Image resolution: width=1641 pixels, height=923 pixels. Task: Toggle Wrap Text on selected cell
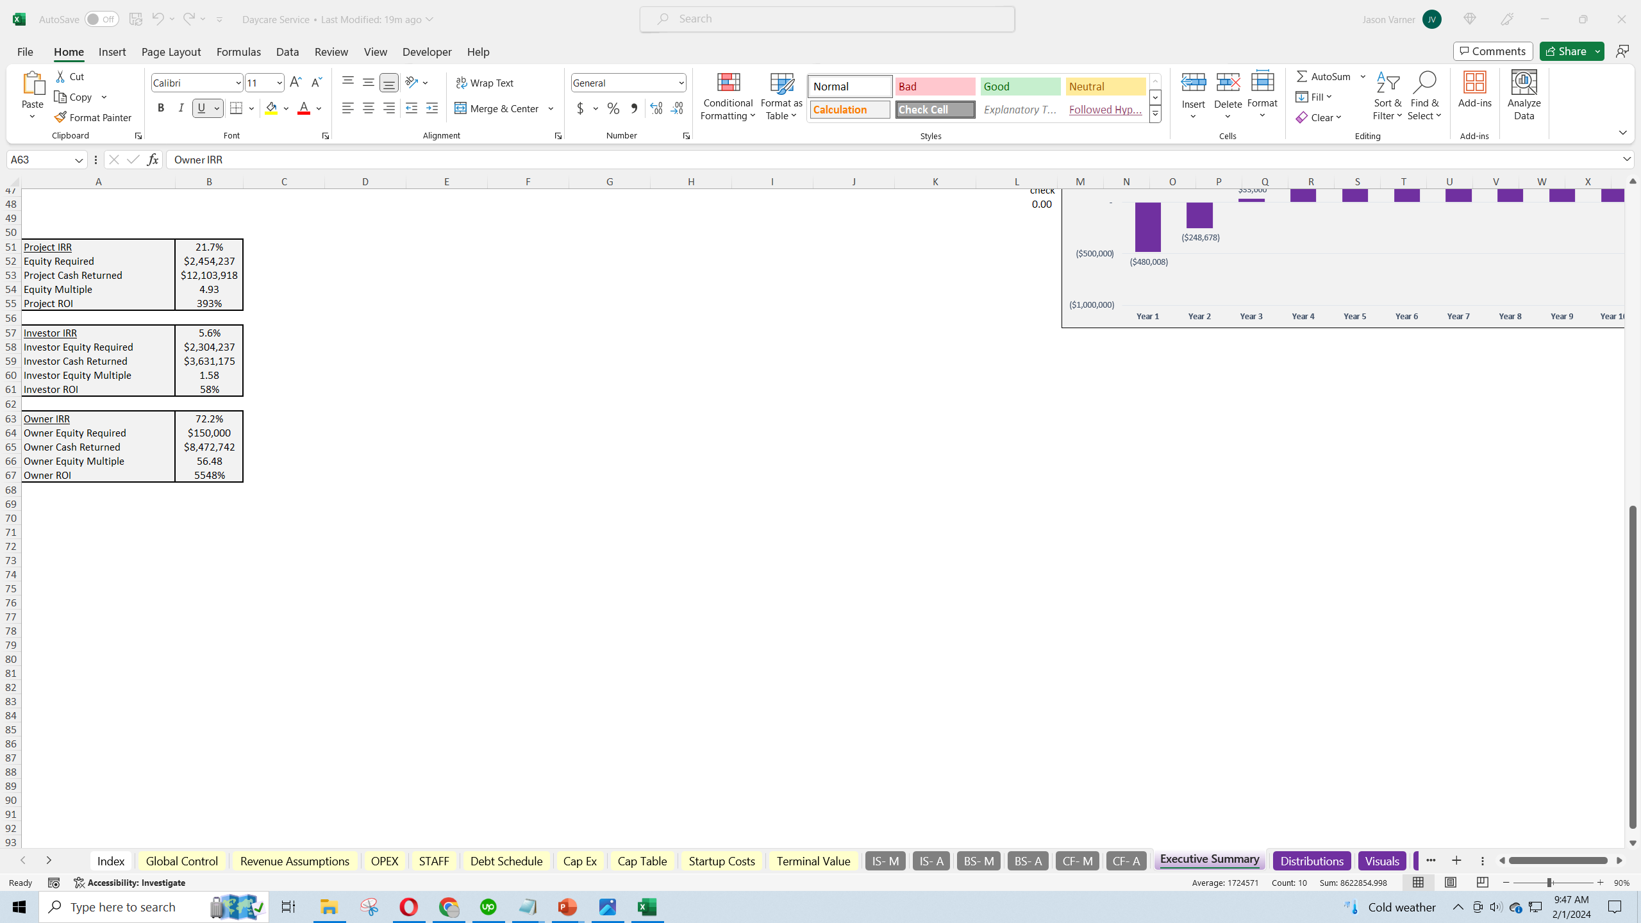pos(485,83)
